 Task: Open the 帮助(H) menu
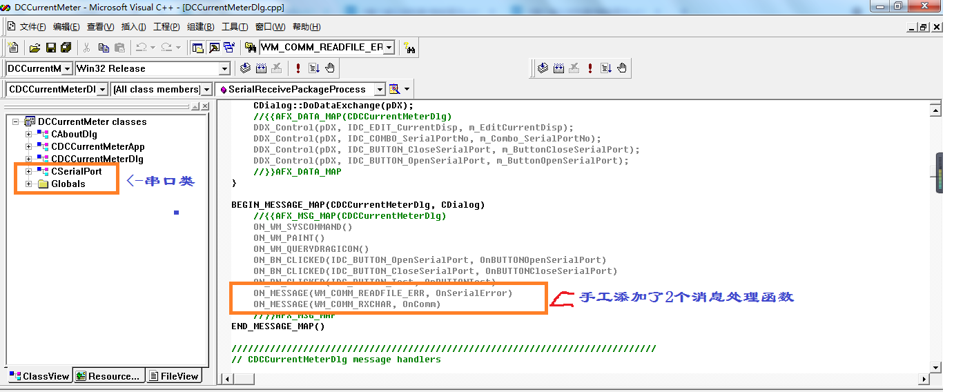[306, 27]
